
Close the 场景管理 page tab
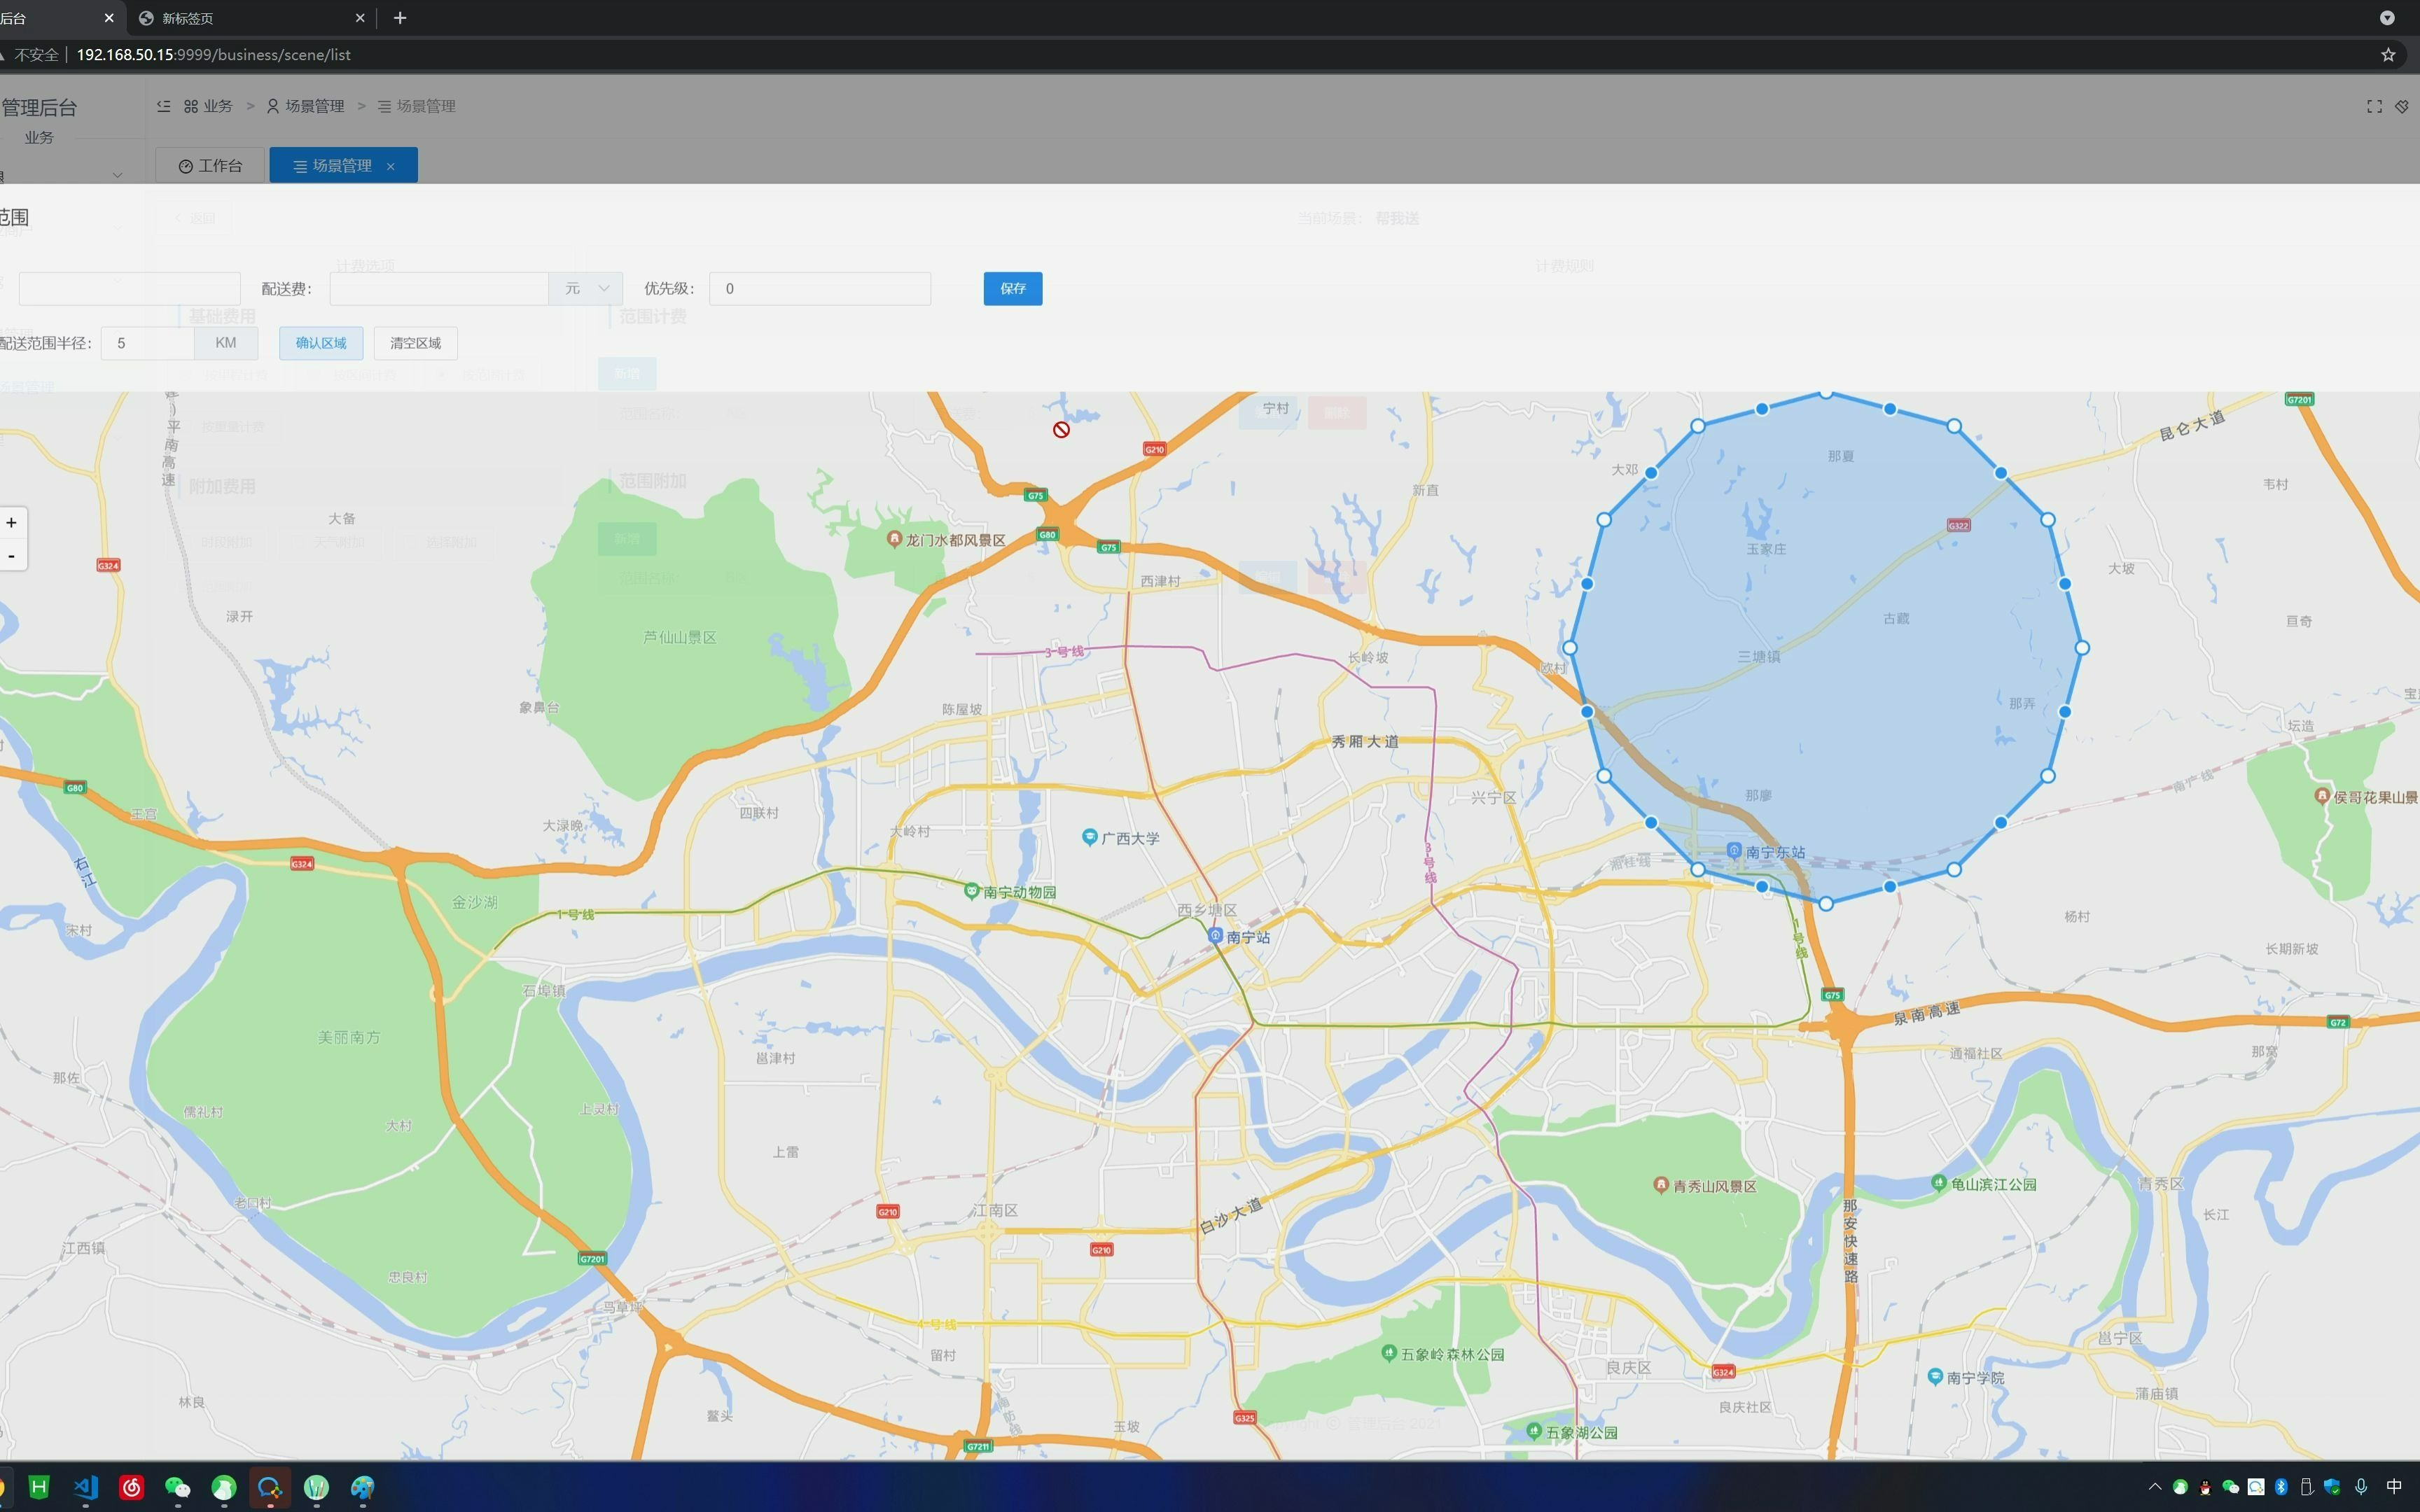391,166
